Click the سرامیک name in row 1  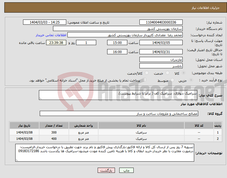point(141,132)
